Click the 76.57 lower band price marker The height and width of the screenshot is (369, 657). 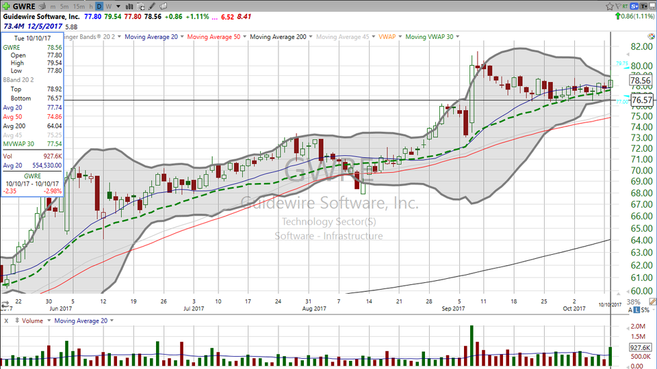(x=641, y=100)
